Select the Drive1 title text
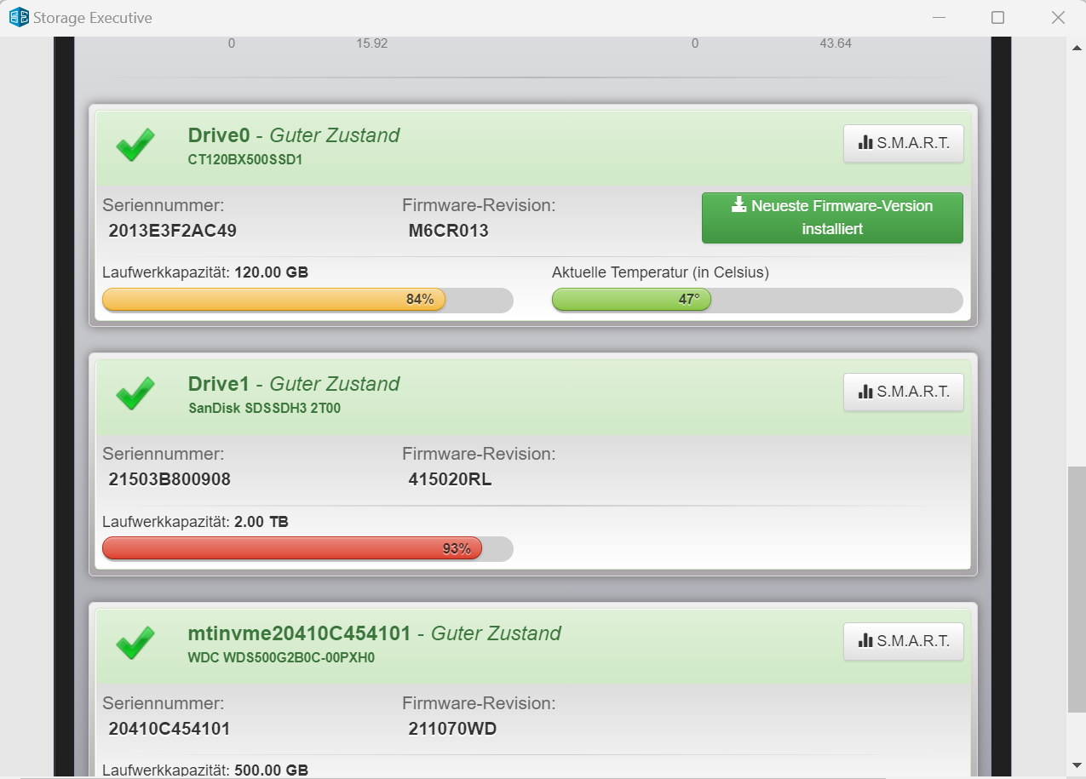 click(x=219, y=384)
